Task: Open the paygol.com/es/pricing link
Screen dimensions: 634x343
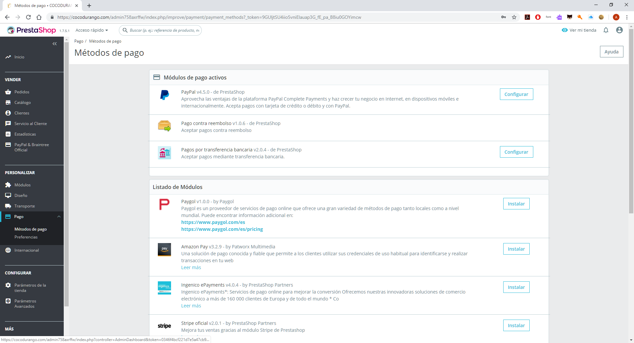Action: tap(222, 229)
